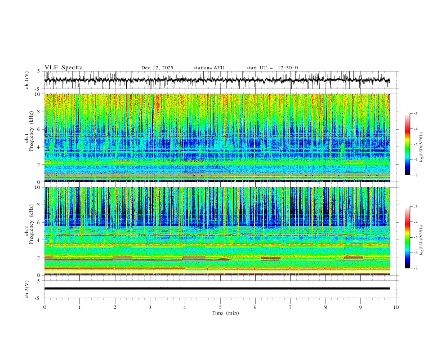Click the ch.1(V) axis label

click(x=26, y=81)
